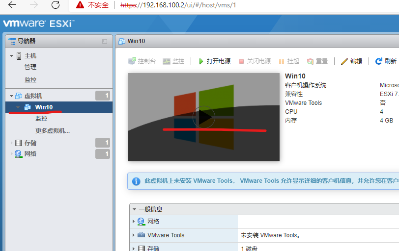399x251 pixels.
Task: Open 更多虚拟机... entry
Action: click(x=53, y=131)
